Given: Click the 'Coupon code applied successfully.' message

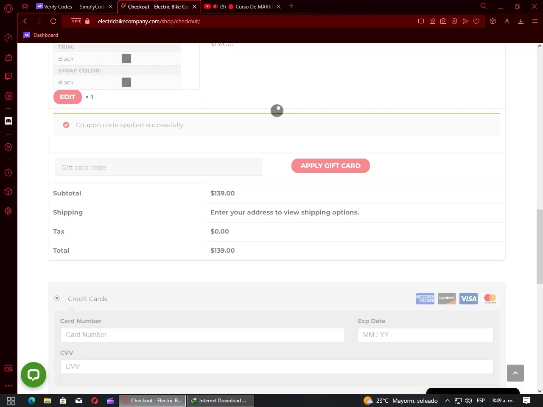Looking at the screenshot, I should (x=130, y=125).
